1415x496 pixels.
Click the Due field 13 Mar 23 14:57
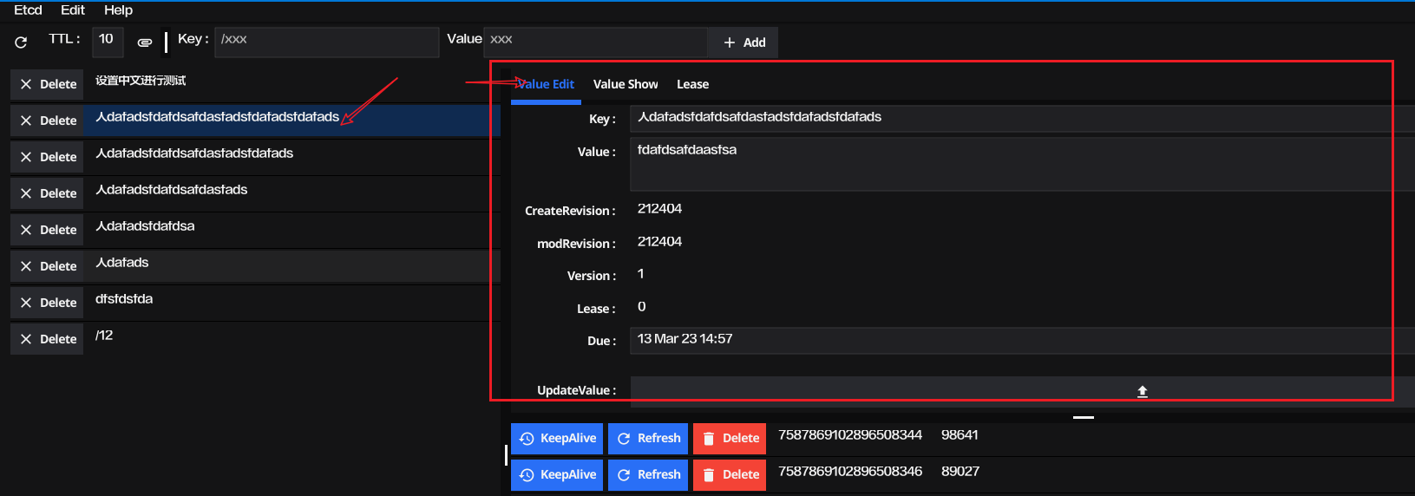[1022, 340]
